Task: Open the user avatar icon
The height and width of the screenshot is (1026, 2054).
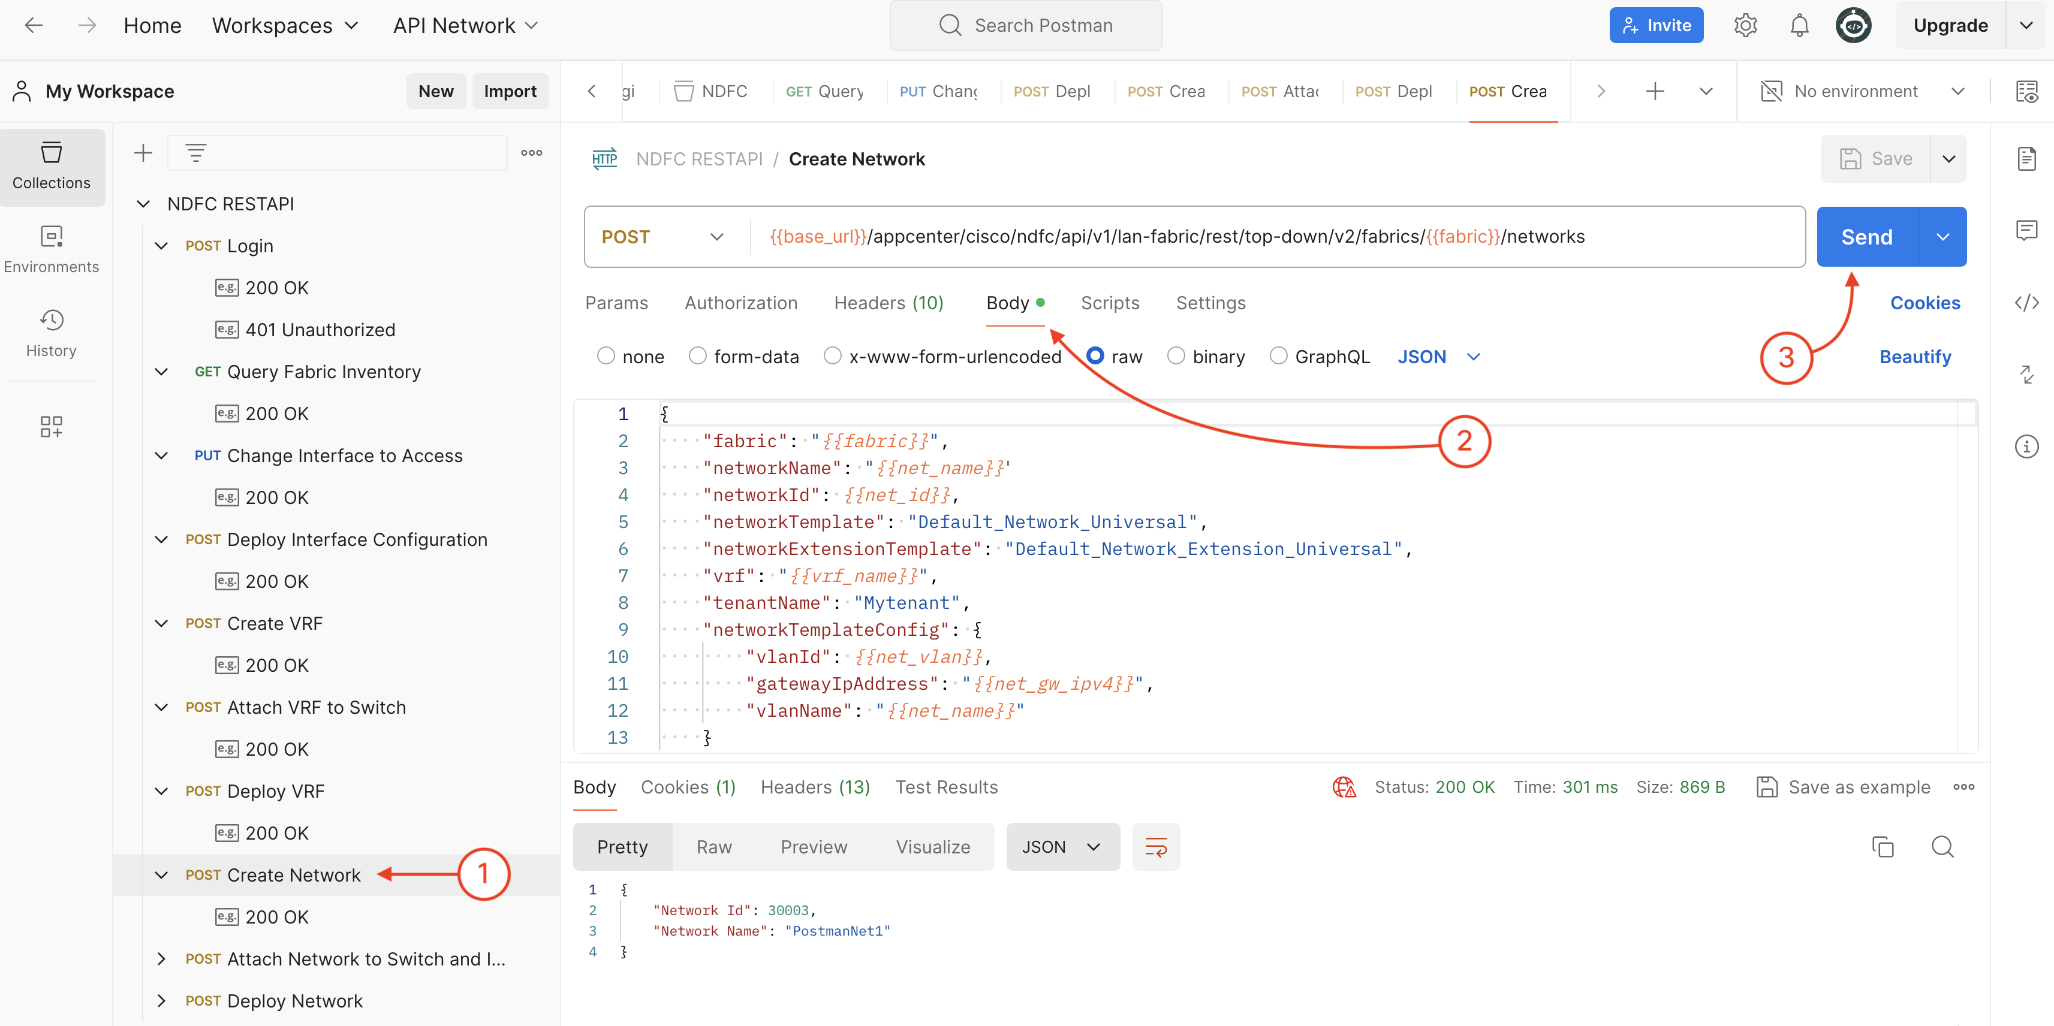Action: [1853, 26]
